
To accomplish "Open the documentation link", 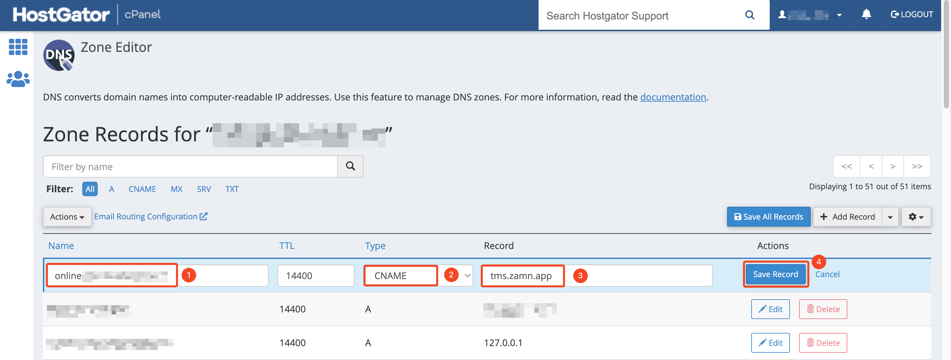I will pos(673,97).
